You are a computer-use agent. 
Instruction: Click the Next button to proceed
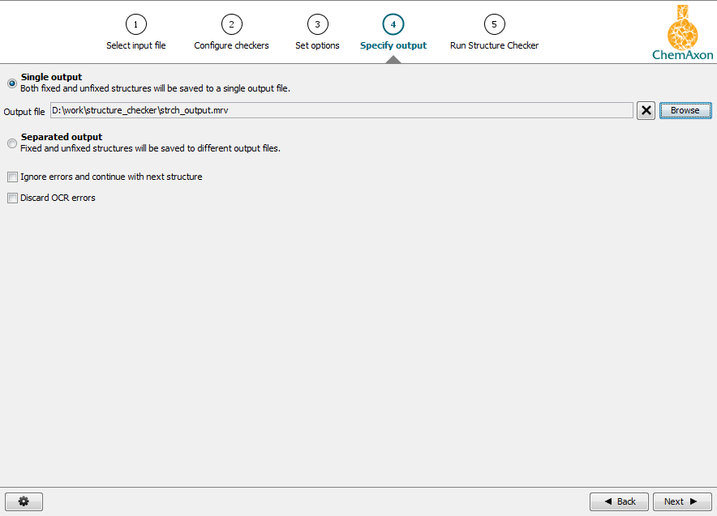click(682, 501)
